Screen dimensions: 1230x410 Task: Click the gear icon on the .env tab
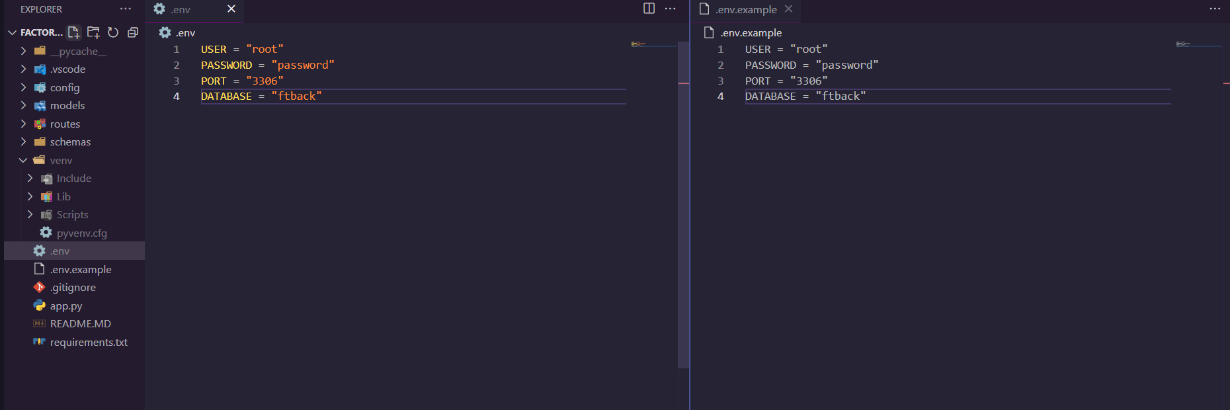159,9
